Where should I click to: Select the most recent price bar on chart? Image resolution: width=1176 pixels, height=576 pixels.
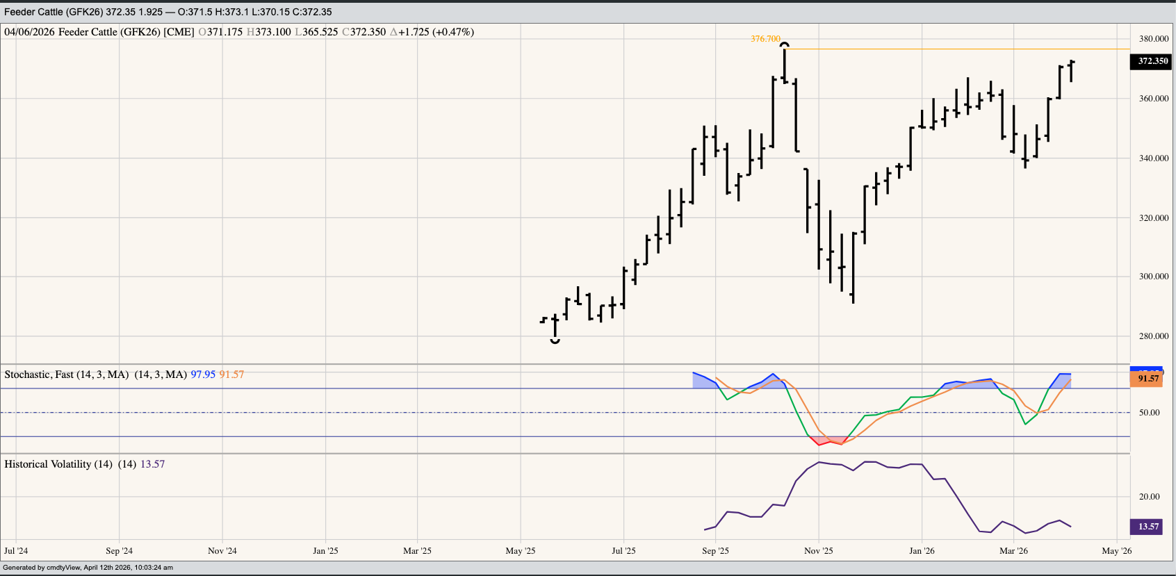coord(1071,71)
